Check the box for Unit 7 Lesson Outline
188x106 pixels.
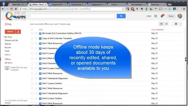point(32,83)
